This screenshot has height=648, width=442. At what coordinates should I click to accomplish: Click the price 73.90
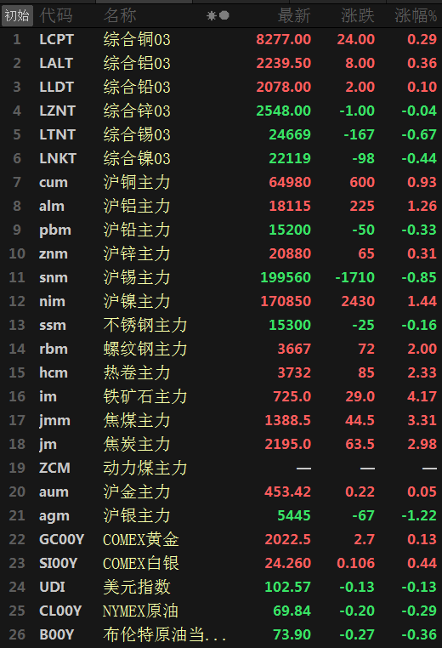click(x=292, y=634)
